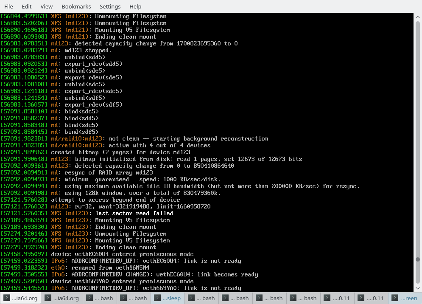
Task: Click 'device vethEC60U4 entered promiscuous mode'
Action: [x=122, y=254]
